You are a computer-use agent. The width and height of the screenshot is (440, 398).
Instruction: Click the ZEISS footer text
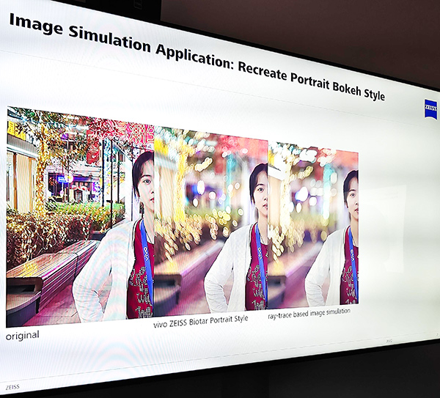[x=12, y=387]
